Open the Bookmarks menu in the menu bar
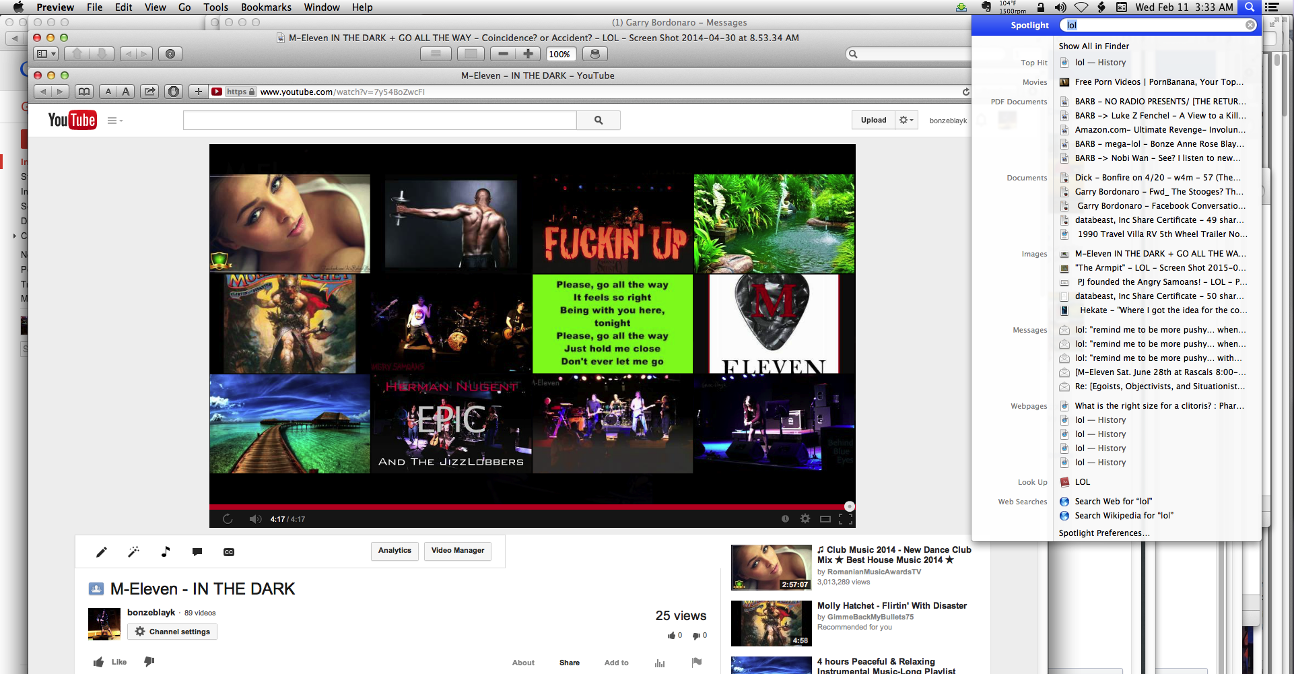This screenshot has width=1294, height=674. pos(266,7)
